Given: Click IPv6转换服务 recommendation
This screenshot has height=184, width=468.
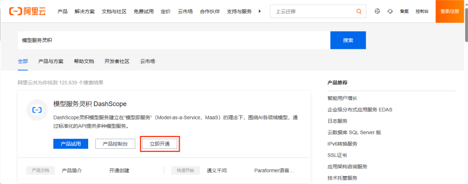Looking at the screenshot, I should pos(342,144).
